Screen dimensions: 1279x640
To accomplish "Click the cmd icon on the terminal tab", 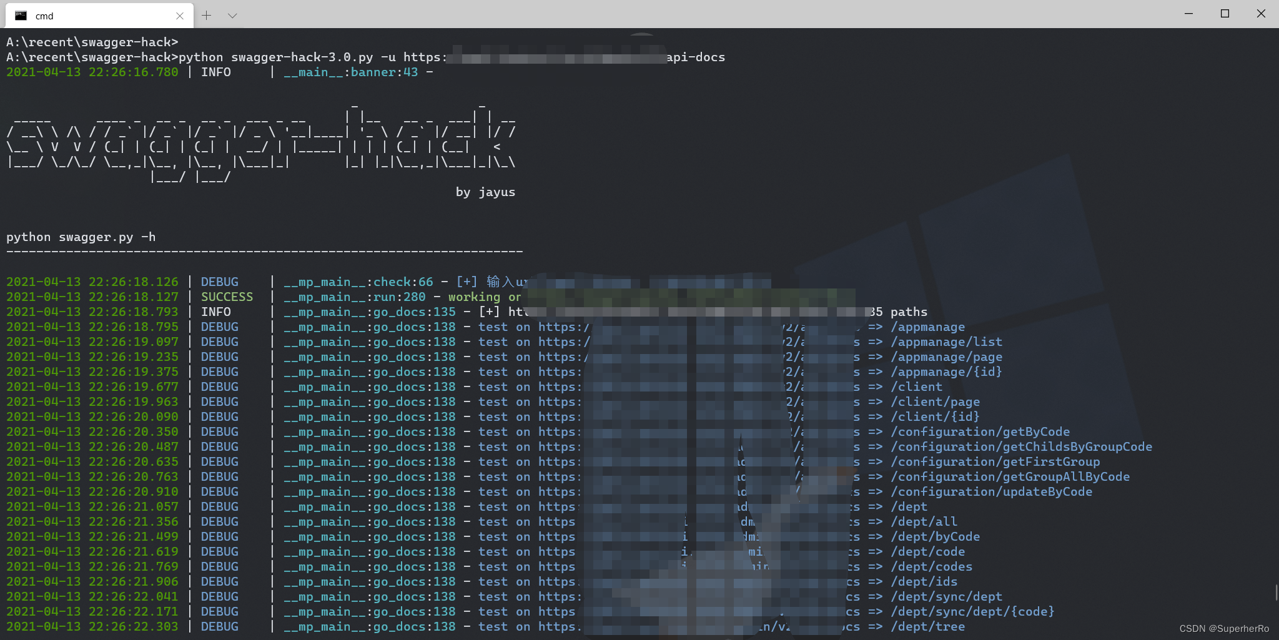I will coord(22,15).
